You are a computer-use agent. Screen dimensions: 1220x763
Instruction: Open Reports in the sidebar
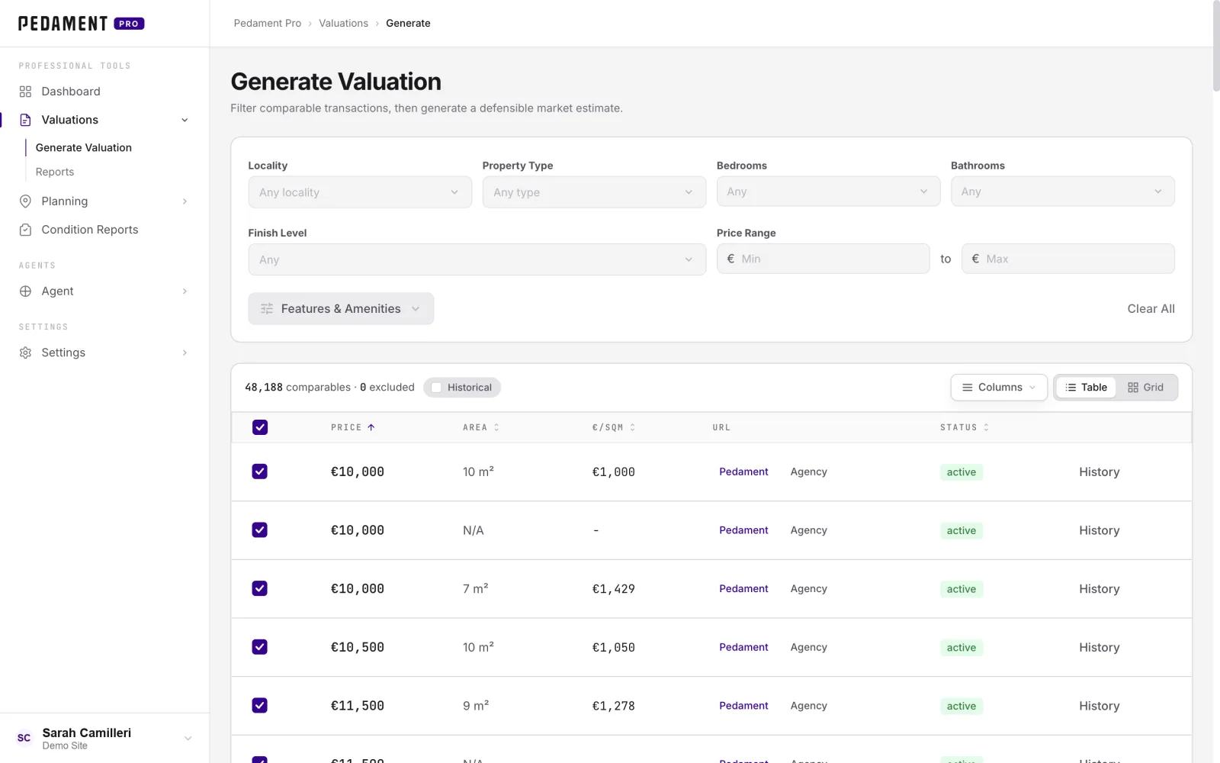point(55,172)
